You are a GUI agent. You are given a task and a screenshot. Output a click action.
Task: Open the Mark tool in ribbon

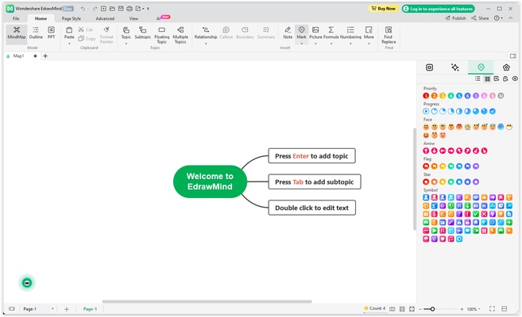point(301,32)
